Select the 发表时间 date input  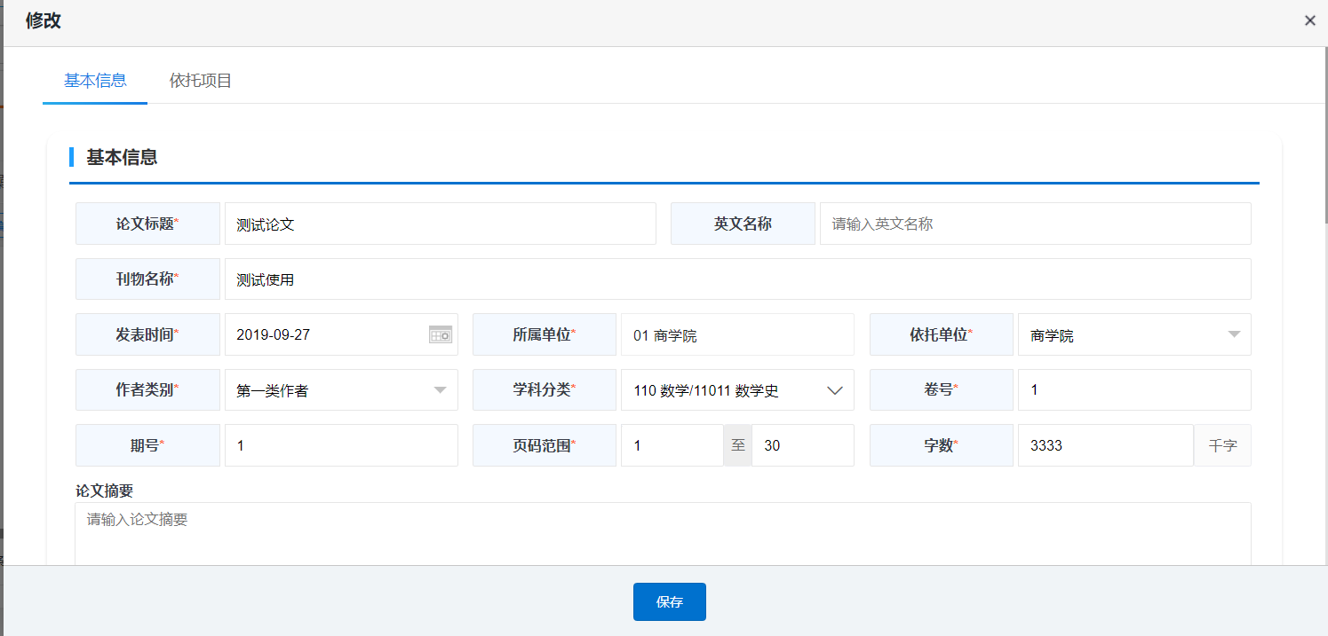[324, 335]
